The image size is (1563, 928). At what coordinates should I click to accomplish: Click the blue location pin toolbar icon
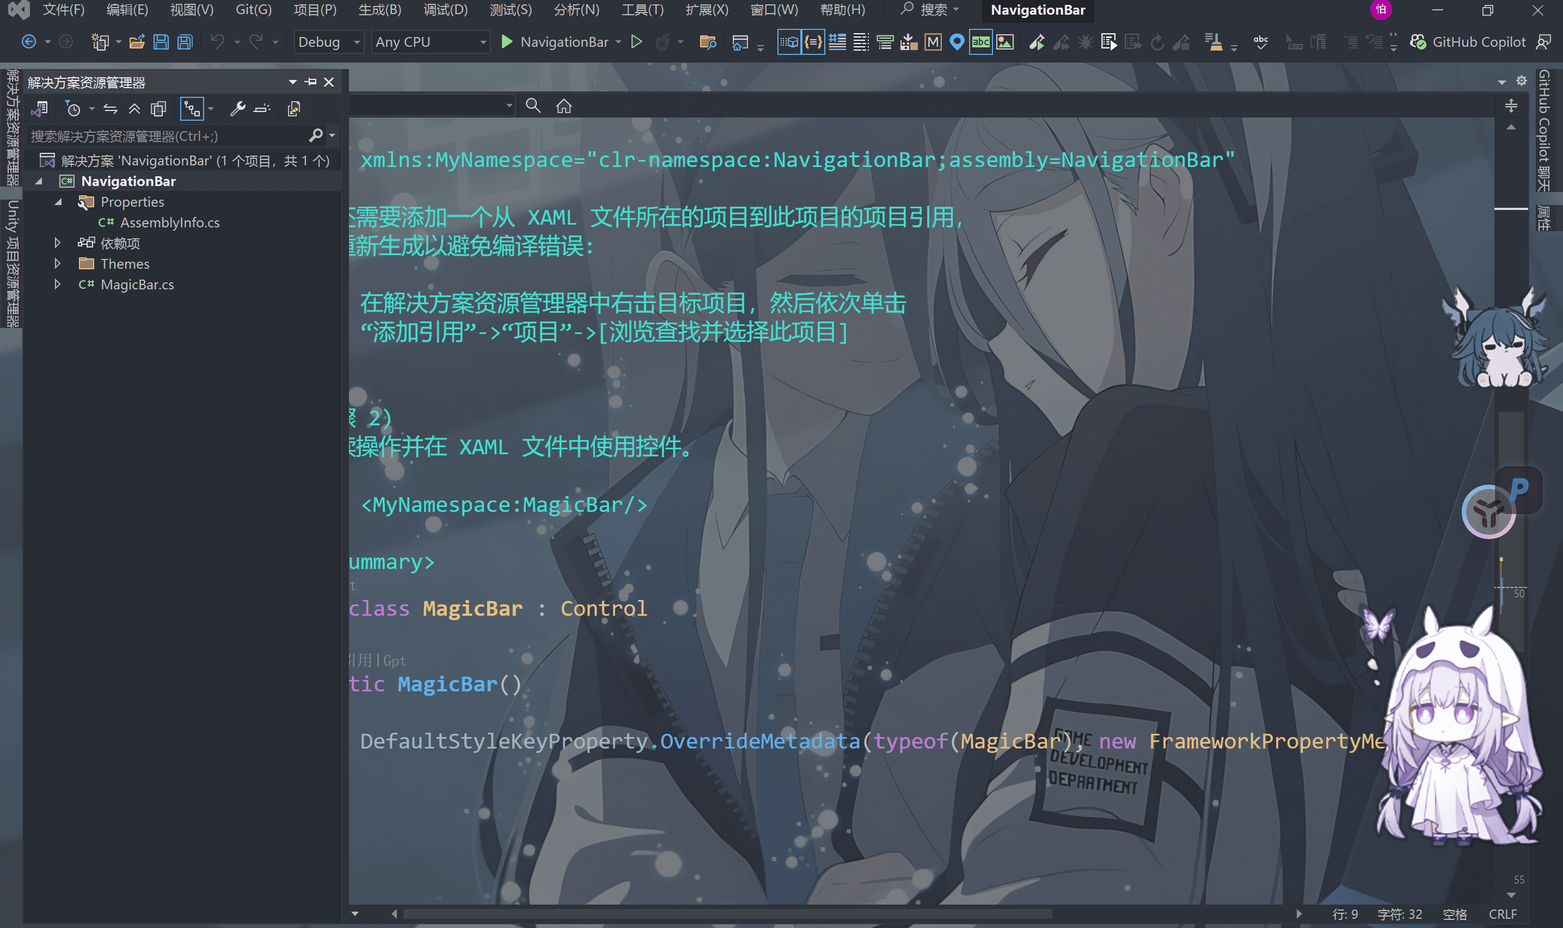(x=957, y=42)
